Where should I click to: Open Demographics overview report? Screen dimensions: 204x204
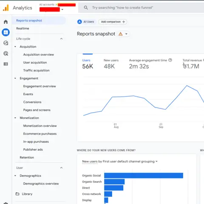(41, 184)
